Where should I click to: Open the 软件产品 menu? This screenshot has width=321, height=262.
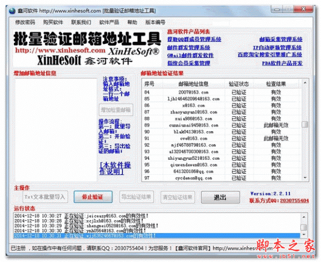(109, 22)
